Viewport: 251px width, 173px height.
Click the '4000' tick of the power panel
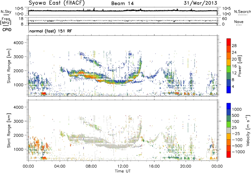pos(19,43)
